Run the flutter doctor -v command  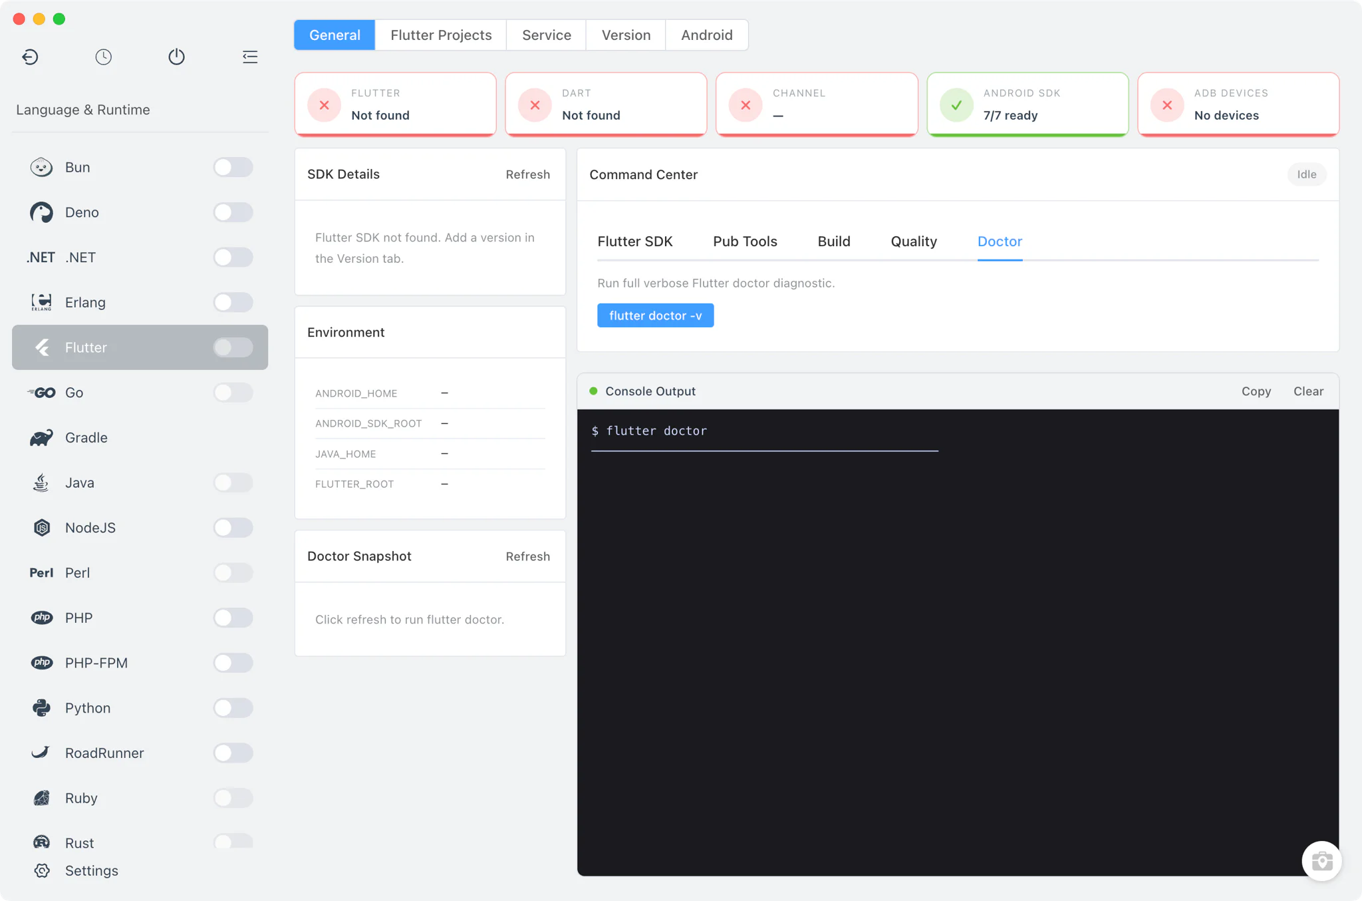(655, 315)
